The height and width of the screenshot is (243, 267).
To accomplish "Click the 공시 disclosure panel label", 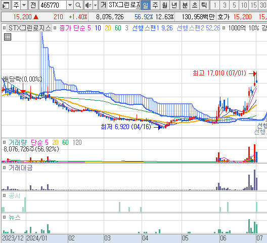I will [15, 195].
